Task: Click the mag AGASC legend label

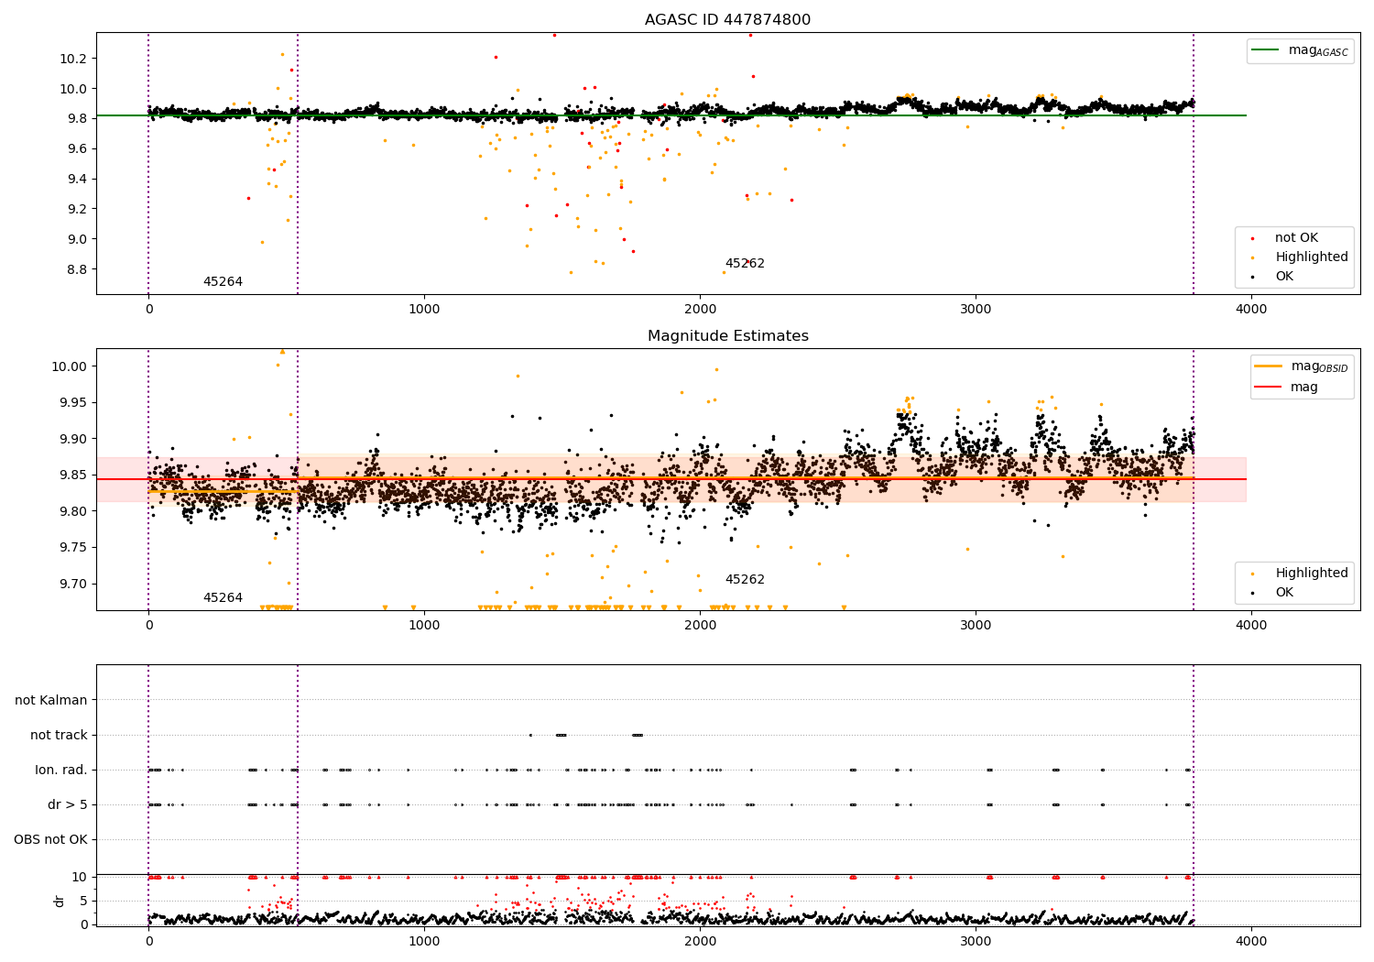Action: coord(1318,50)
